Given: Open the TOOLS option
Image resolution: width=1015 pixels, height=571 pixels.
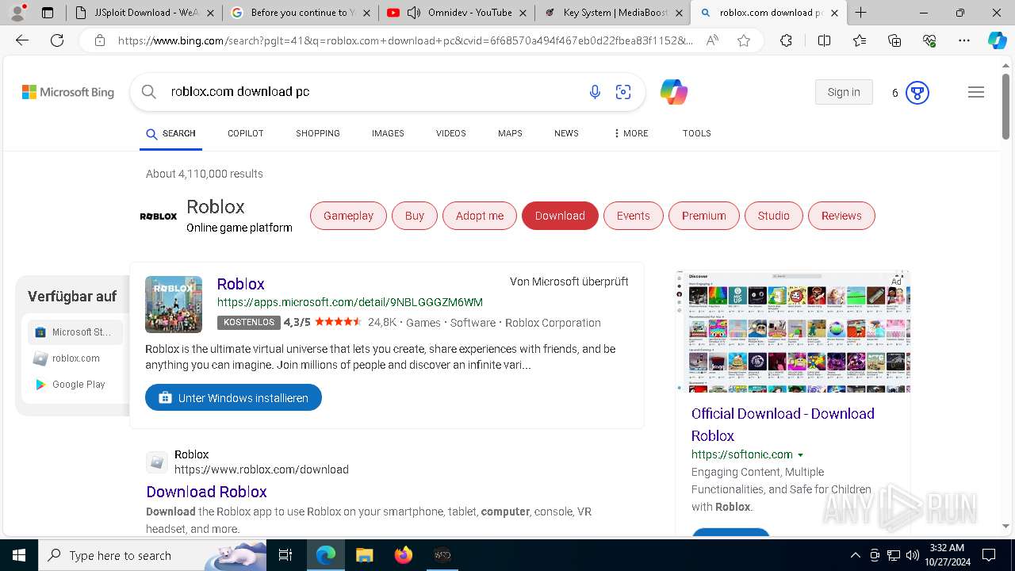Looking at the screenshot, I should 696,133.
